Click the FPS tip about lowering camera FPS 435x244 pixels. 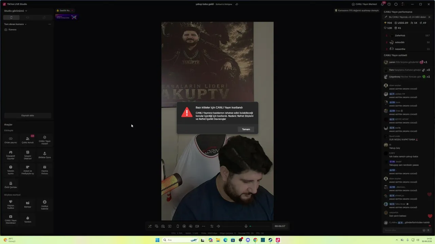click(357, 11)
